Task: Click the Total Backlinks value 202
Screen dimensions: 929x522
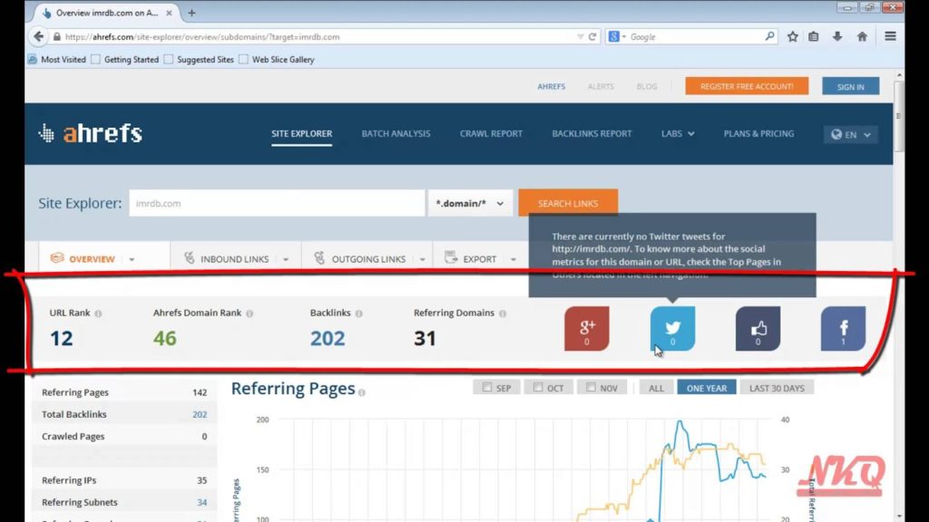Action: point(200,414)
